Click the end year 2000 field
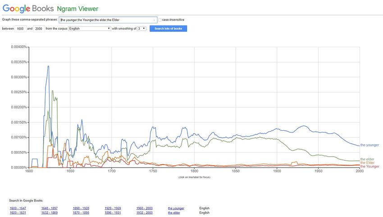Viewport: 383px width, 217px height. [x=39, y=28]
